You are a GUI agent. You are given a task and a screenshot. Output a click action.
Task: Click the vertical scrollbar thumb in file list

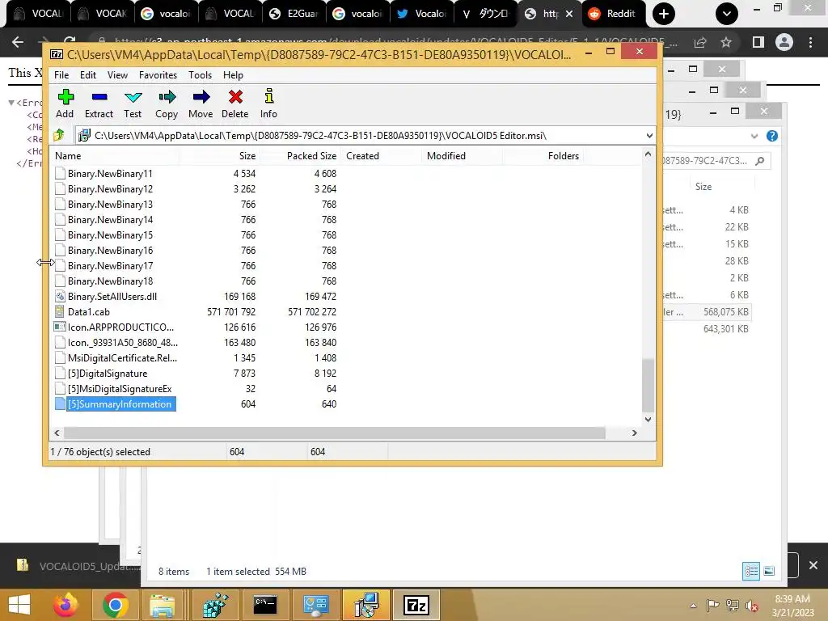(x=648, y=385)
